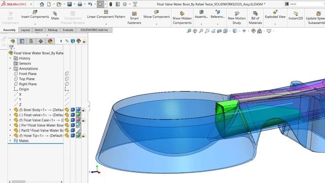Viewport: 325px width, 183px height.
Task: Click Bowl Body hide/show component icon
Action: (67, 110)
